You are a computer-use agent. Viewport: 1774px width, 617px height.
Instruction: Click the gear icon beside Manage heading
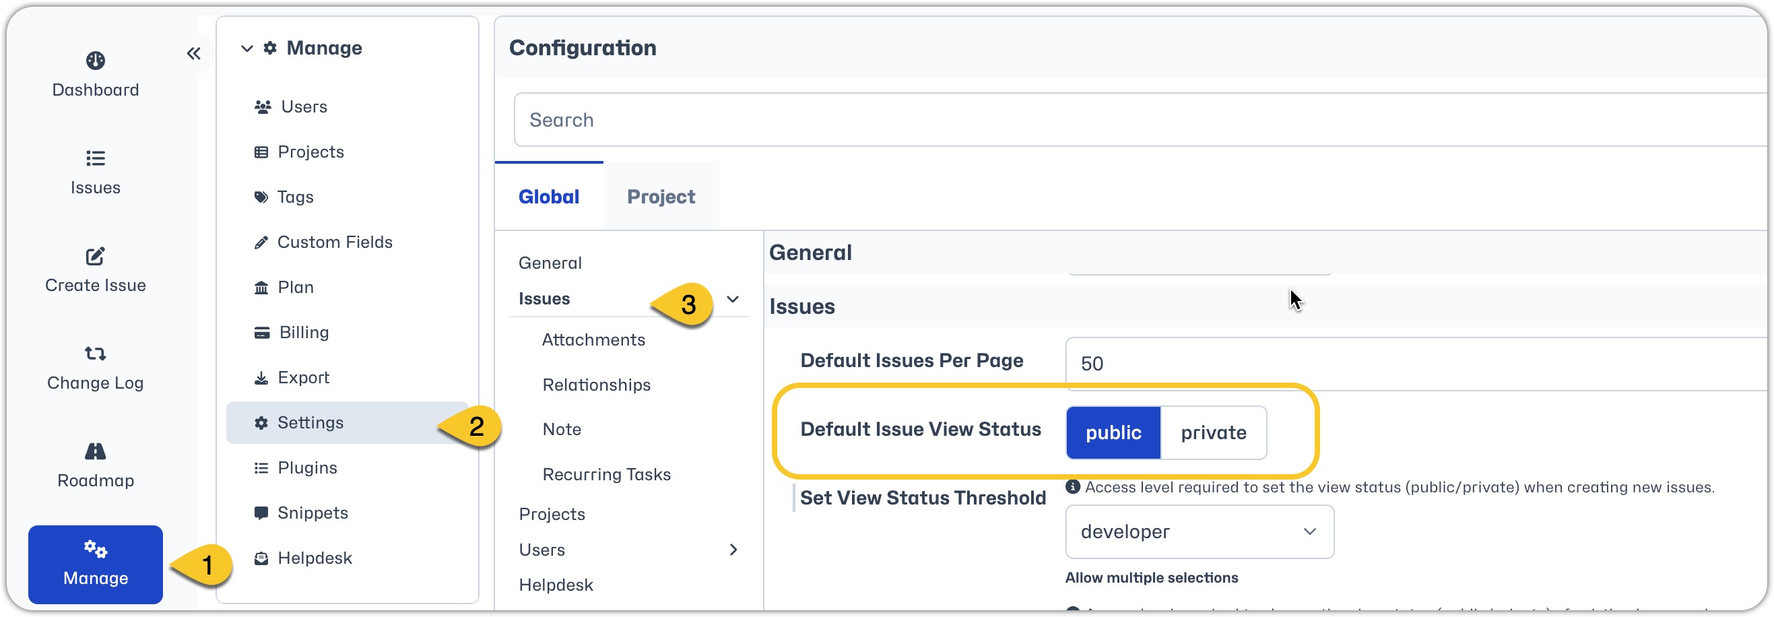(x=270, y=48)
